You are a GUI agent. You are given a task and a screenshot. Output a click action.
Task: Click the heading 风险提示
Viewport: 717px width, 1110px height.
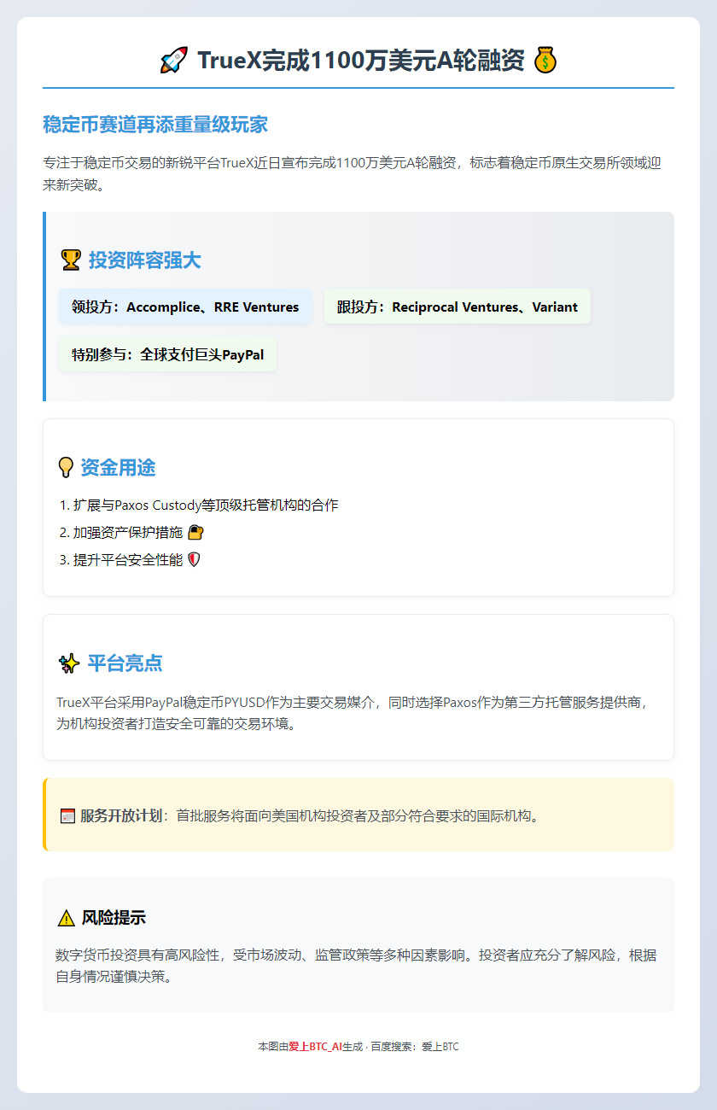[x=114, y=918]
